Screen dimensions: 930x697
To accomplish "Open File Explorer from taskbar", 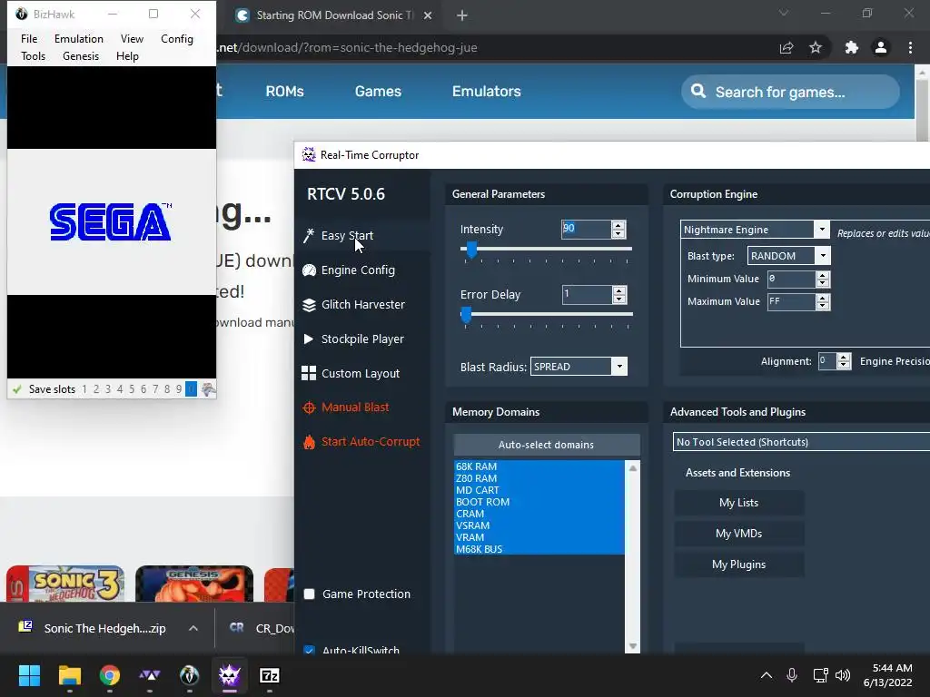I will click(x=69, y=675).
